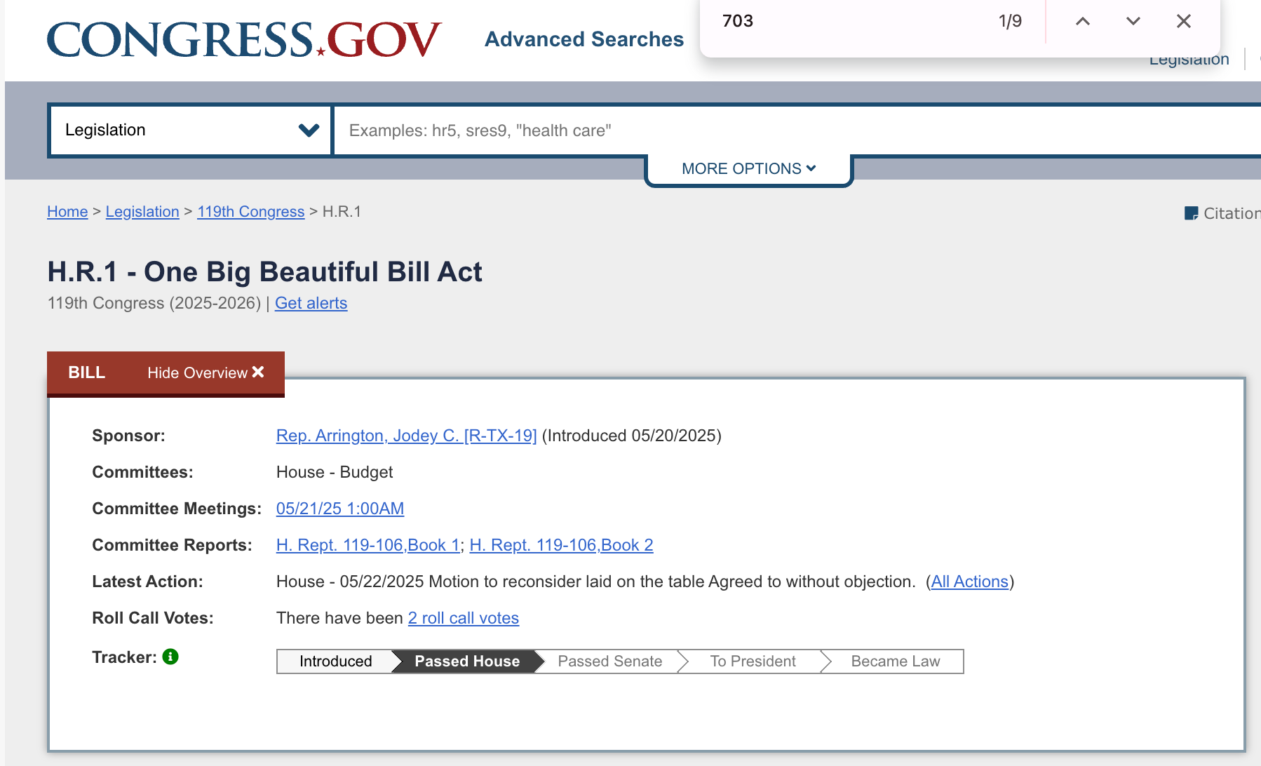Click the To President tracker stage
This screenshot has width=1261, height=766.
[x=753, y=661]
